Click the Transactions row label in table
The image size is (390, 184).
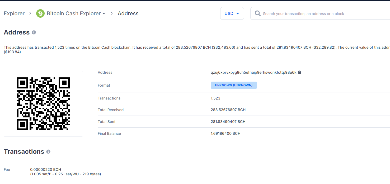pyautogui.click(x=109, y=98)
